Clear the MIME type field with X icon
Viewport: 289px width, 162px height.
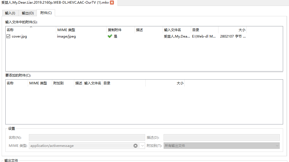[136, 146]
